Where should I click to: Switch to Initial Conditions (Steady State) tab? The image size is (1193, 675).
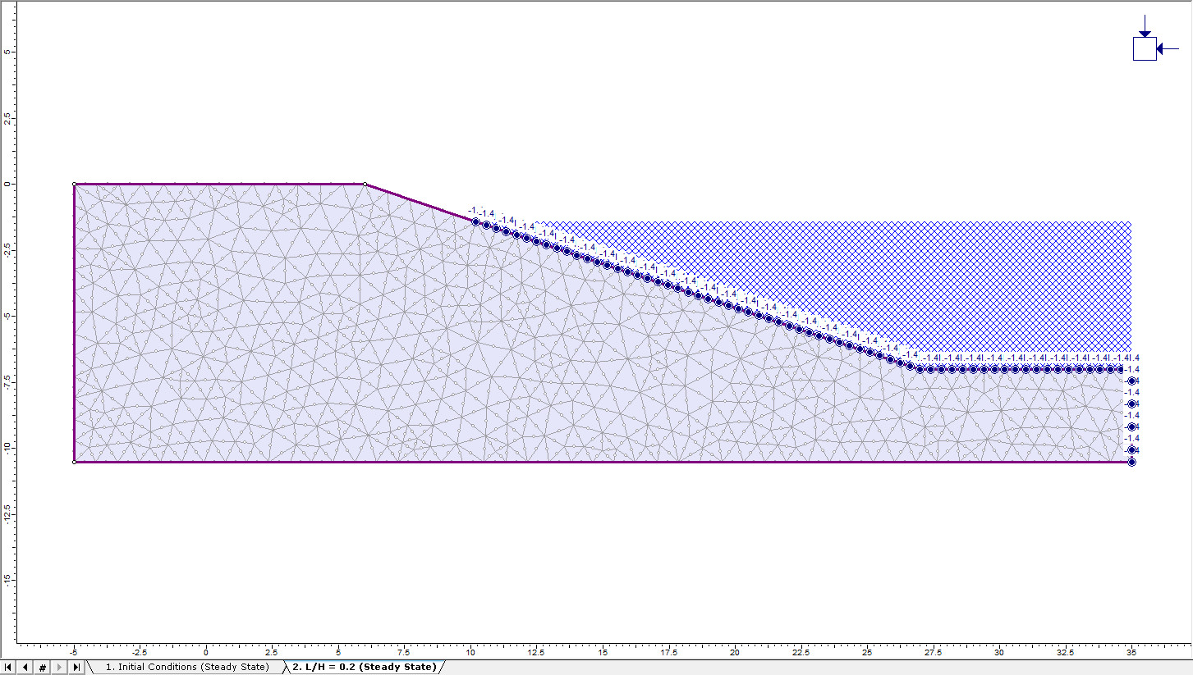(x=186, y=667)
